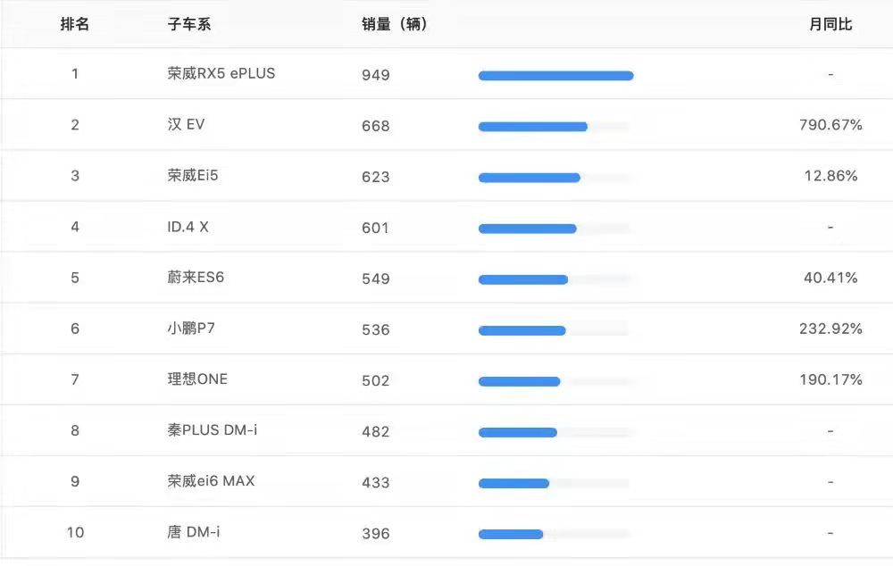Click the blue sales bar for 汉 EV
The width and height of the screenshot is (893, 566).
coord(532,127)
